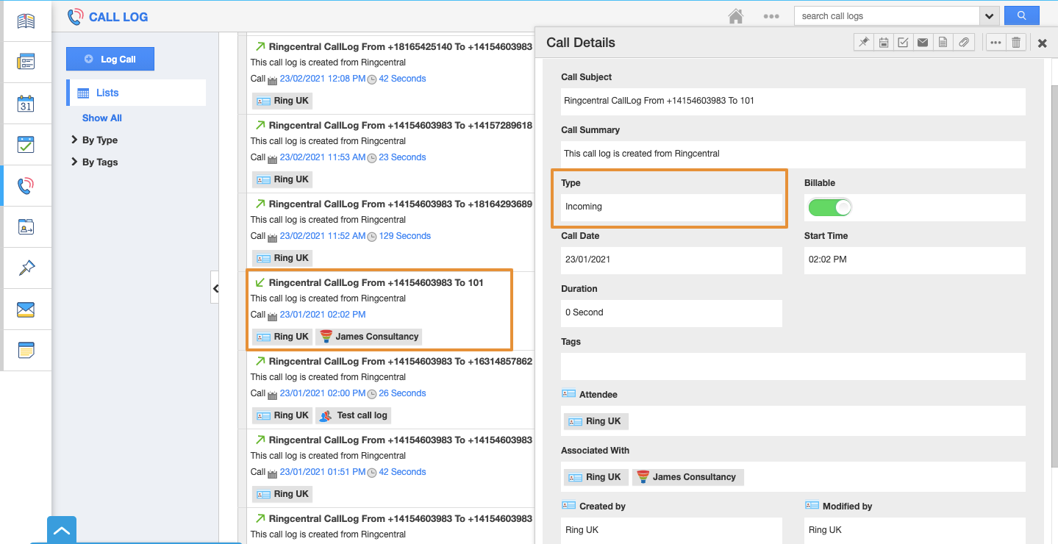Click the checkbox task icon in Call Details toolbar
Viewport: 1058px width, 544px height.
(x=903, y=43)
